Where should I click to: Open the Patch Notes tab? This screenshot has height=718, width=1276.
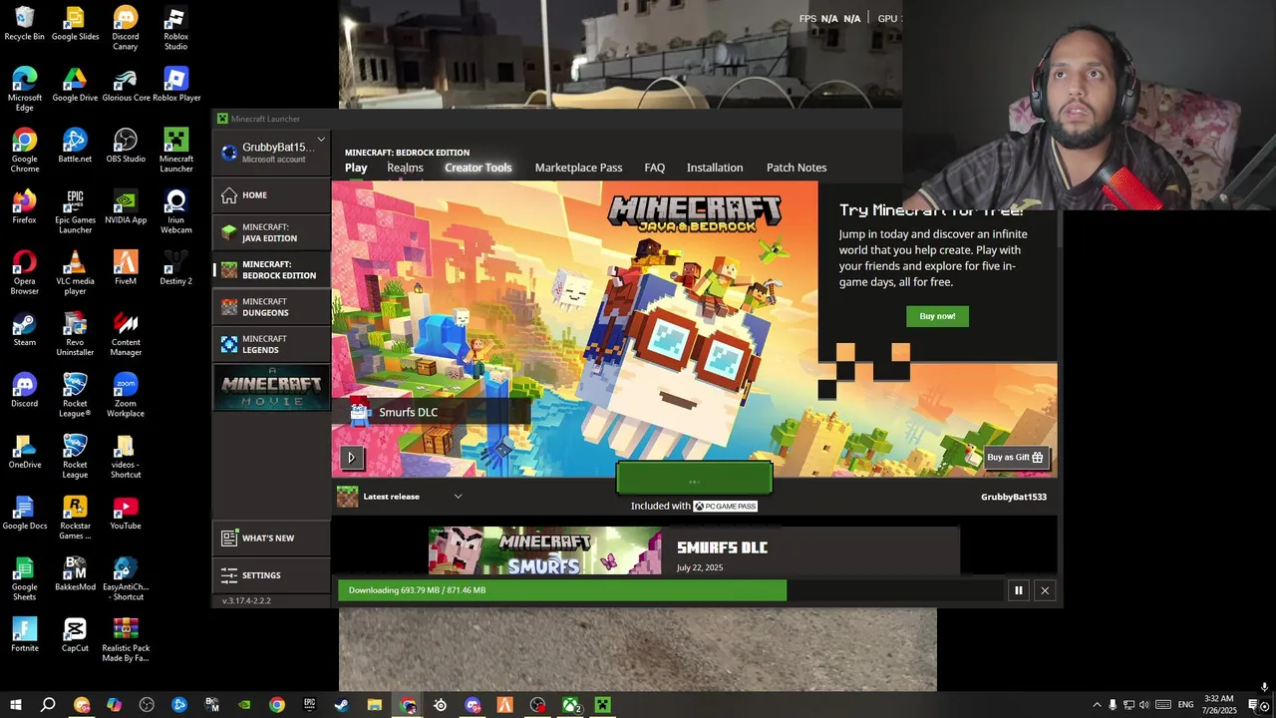click(x=797, y=168)
